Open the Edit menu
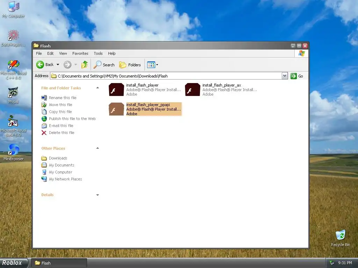Image resolution: width=358 pixels, height=268 pixels. [x=50, y=53]
